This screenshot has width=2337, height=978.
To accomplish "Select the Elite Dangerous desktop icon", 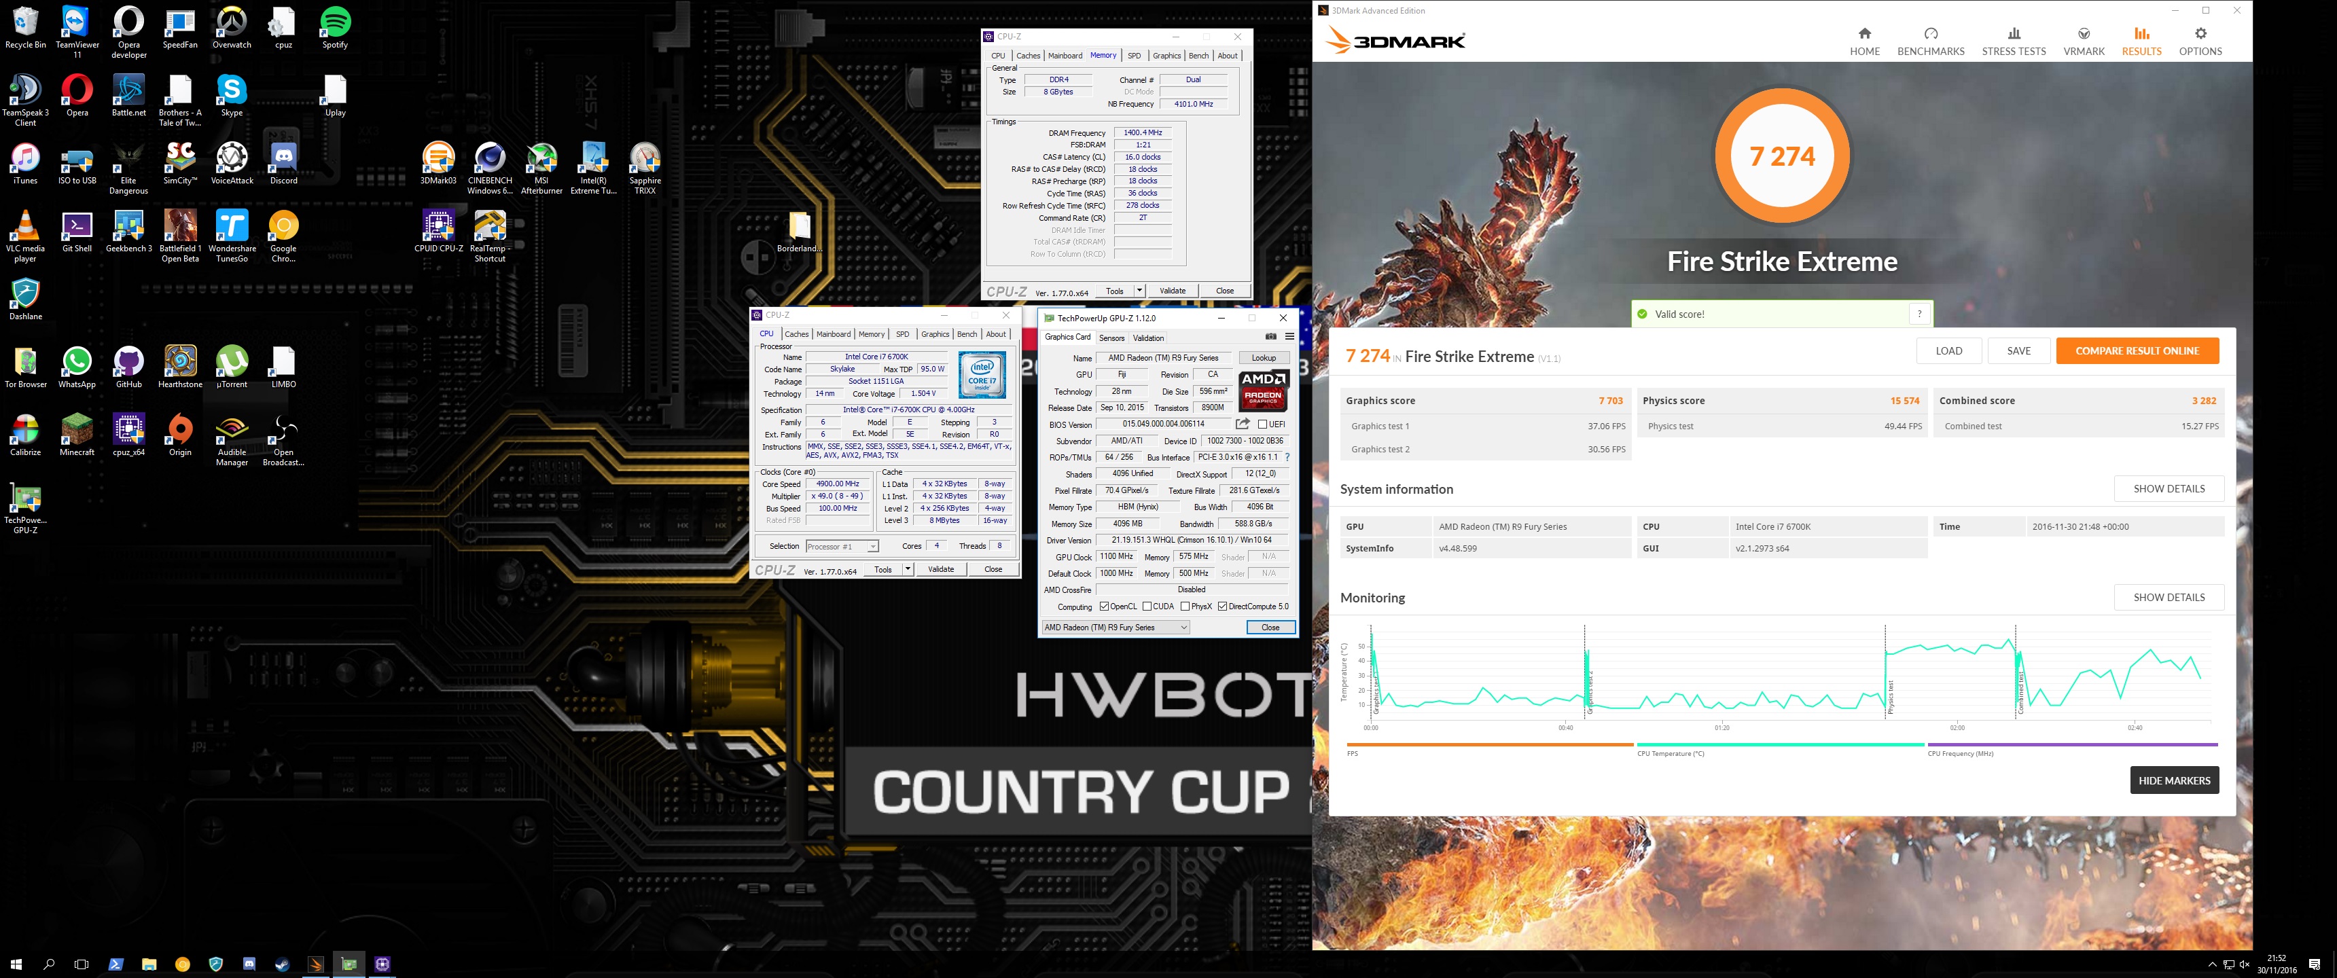I will pos(129,168).
